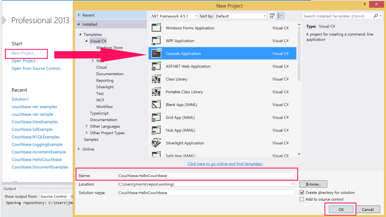Open the New Project help button
386x217 pixels.
click(x=364, y=4)
